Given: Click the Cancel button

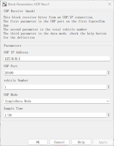Looking at the screenshot, I should [x=60, y=142].
